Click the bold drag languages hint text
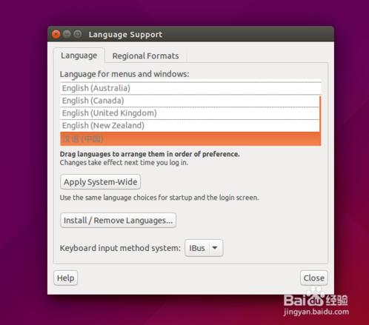369x325 pixels. coord(150,154)
